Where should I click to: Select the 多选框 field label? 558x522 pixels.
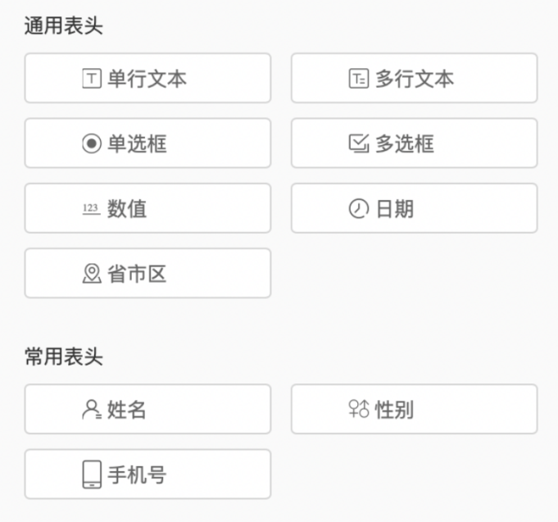pos(405,144)
